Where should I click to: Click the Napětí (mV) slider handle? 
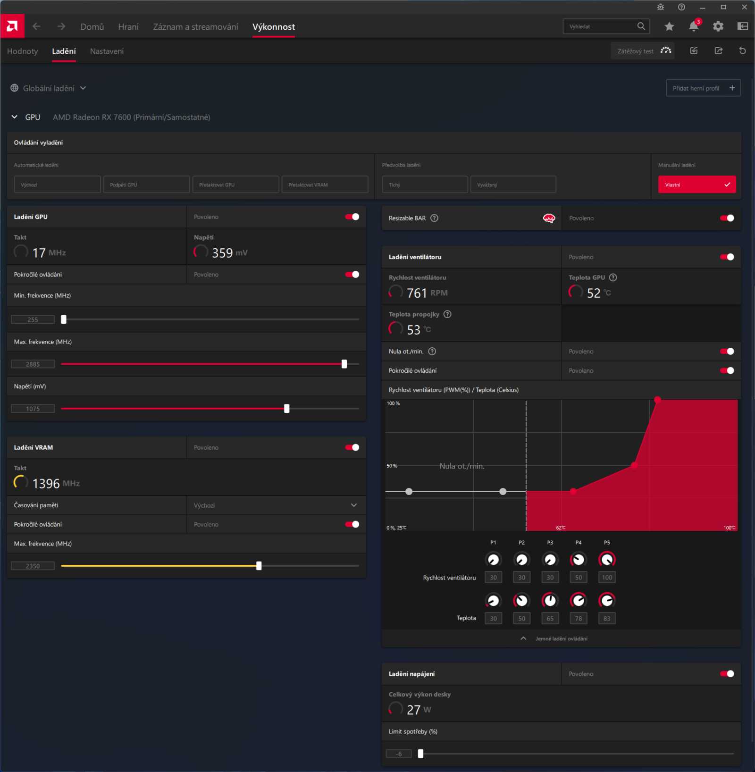286,409
